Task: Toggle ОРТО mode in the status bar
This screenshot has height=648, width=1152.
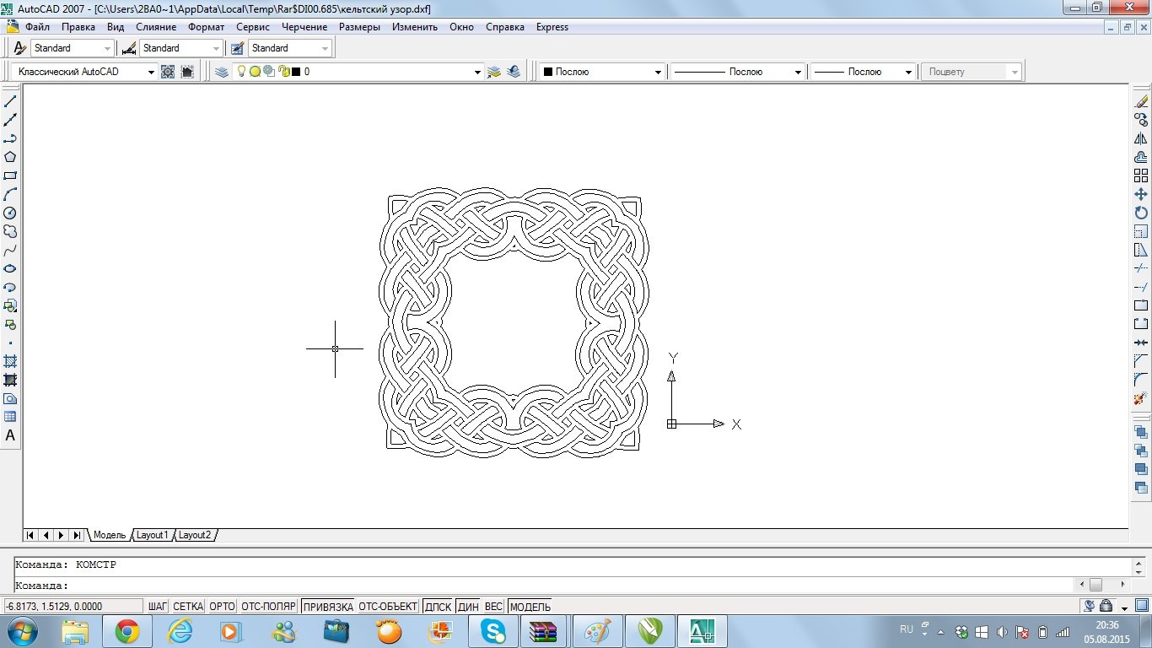Action: [222, 607]
